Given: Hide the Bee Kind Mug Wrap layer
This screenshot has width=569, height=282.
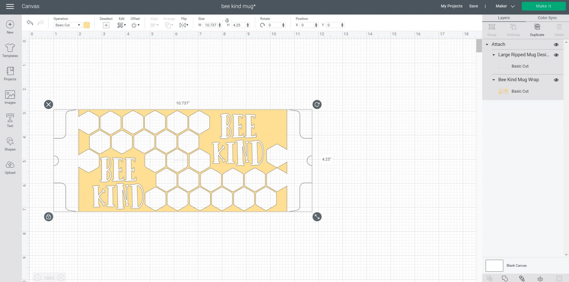Looking at the screenshot, I should (556, 80).
